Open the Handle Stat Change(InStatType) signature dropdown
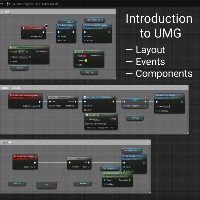200x200 pixels. pyautogui.click(x=101, y=128)
